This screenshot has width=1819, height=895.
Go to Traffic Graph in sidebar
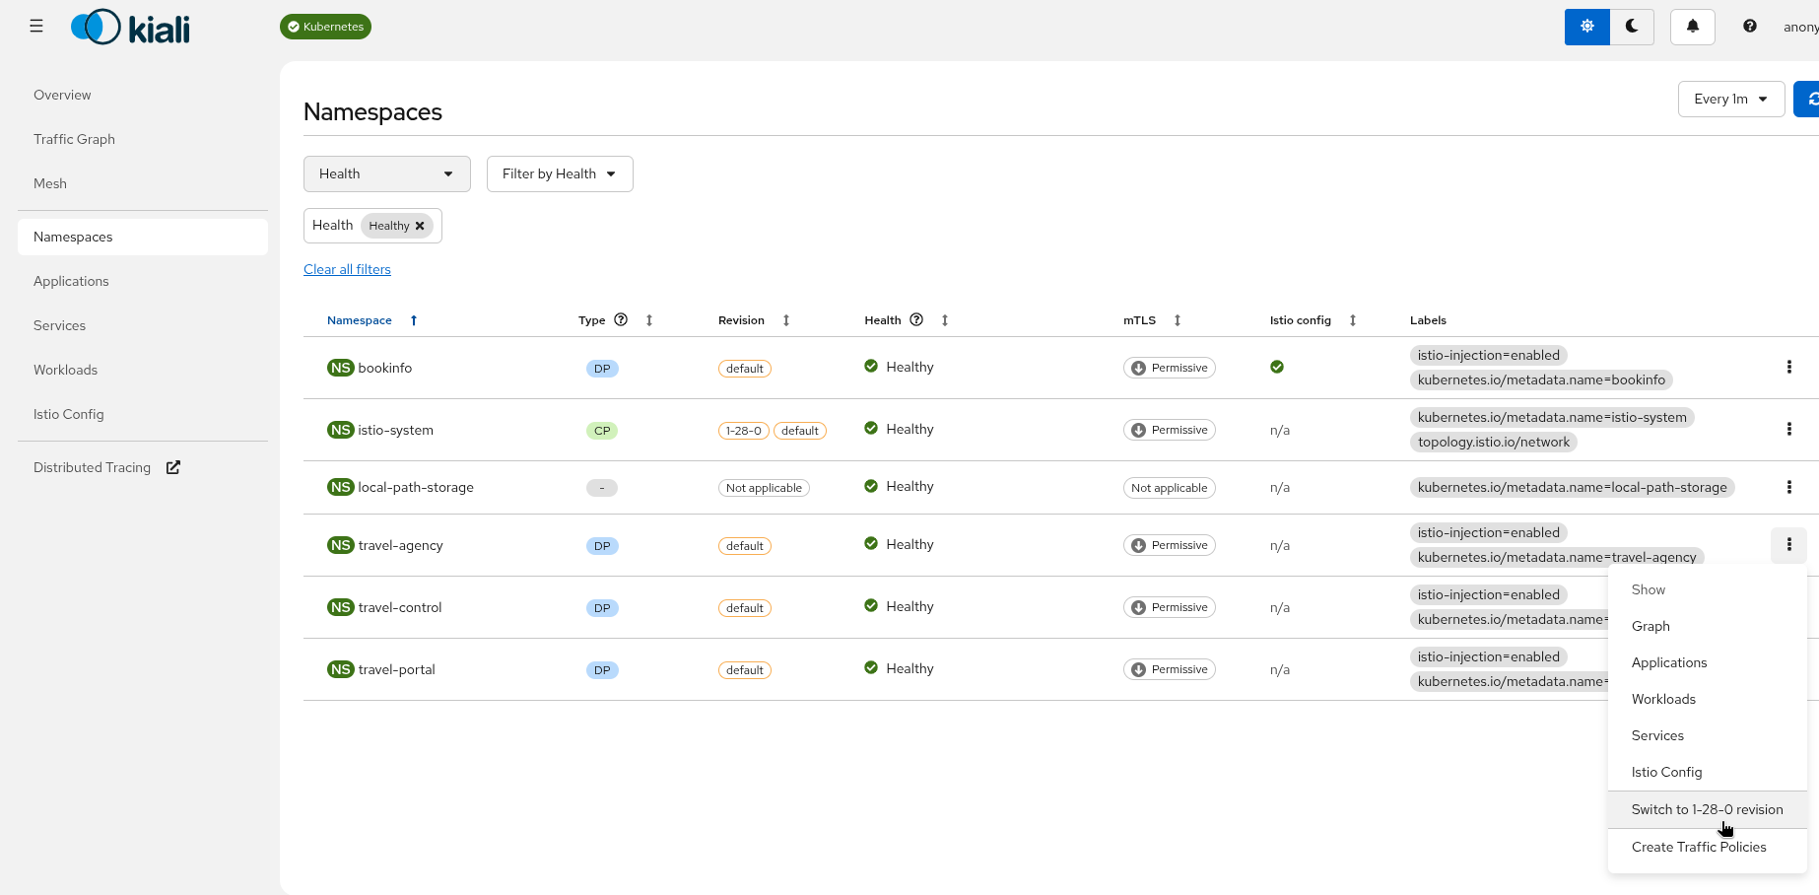(x=74, y=139)
